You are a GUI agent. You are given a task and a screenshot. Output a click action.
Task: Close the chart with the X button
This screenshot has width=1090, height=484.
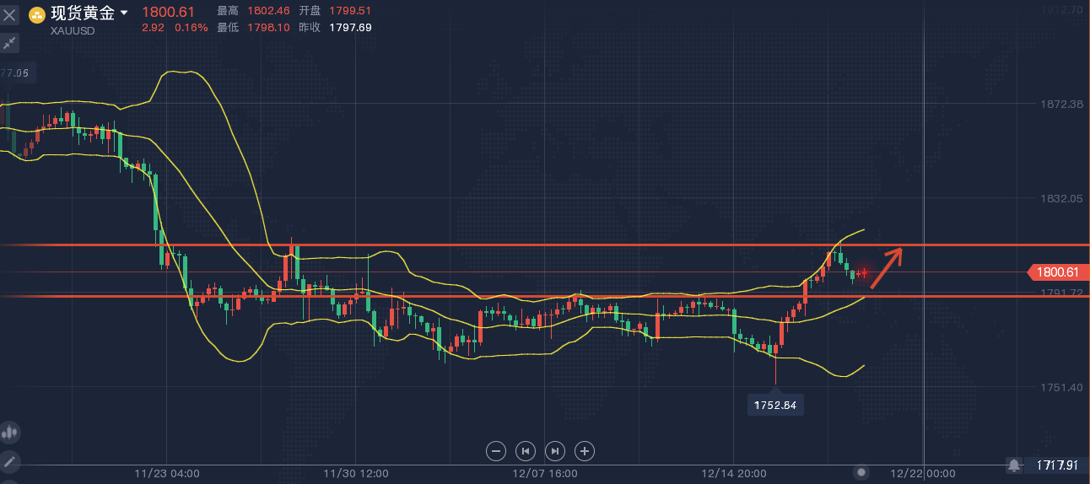click(10, 14)
